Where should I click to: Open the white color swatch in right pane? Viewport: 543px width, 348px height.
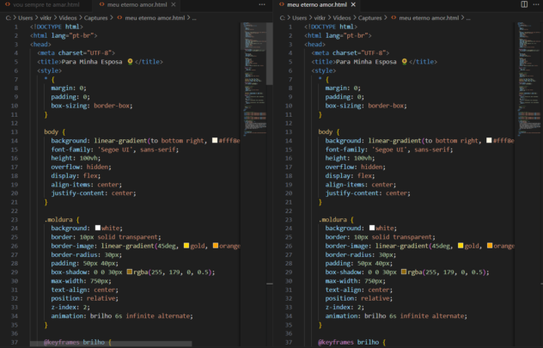click(x=372, y=228)
